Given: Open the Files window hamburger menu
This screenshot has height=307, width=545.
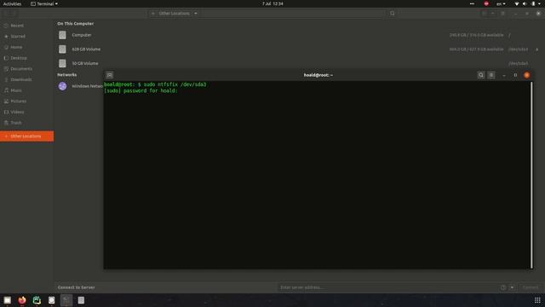Looking at the screenshot, I should 502,14.
